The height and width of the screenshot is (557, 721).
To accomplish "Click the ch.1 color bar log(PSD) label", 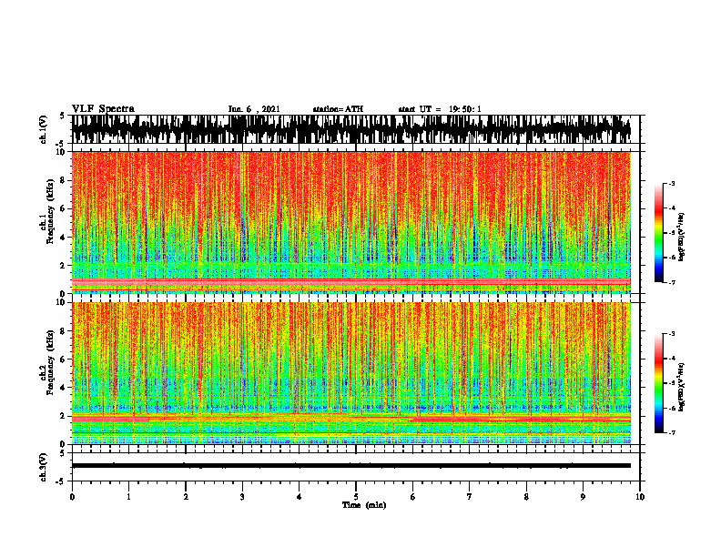I will click(x=682, y=238).
